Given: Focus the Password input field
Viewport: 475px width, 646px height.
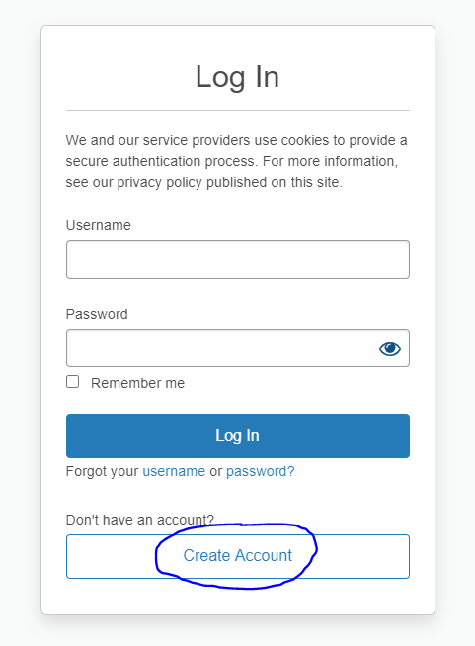Looking at the screenshot, I should [238, 348].
